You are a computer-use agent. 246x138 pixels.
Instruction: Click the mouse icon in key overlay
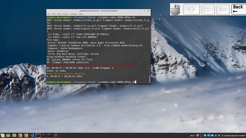(175, 10)
